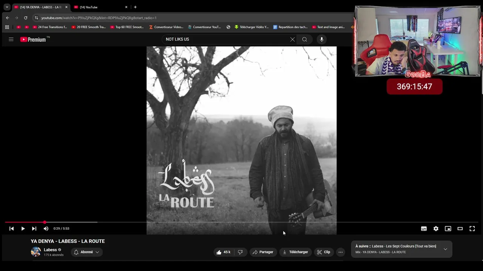Open 20 FREE Smooth Tra... bookmark
The width and height of the screenshot is (483, 271).
[89, 27]
